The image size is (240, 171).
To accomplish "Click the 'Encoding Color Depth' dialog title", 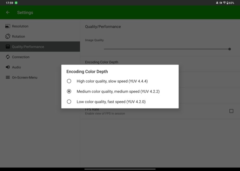I will (87, 72).
